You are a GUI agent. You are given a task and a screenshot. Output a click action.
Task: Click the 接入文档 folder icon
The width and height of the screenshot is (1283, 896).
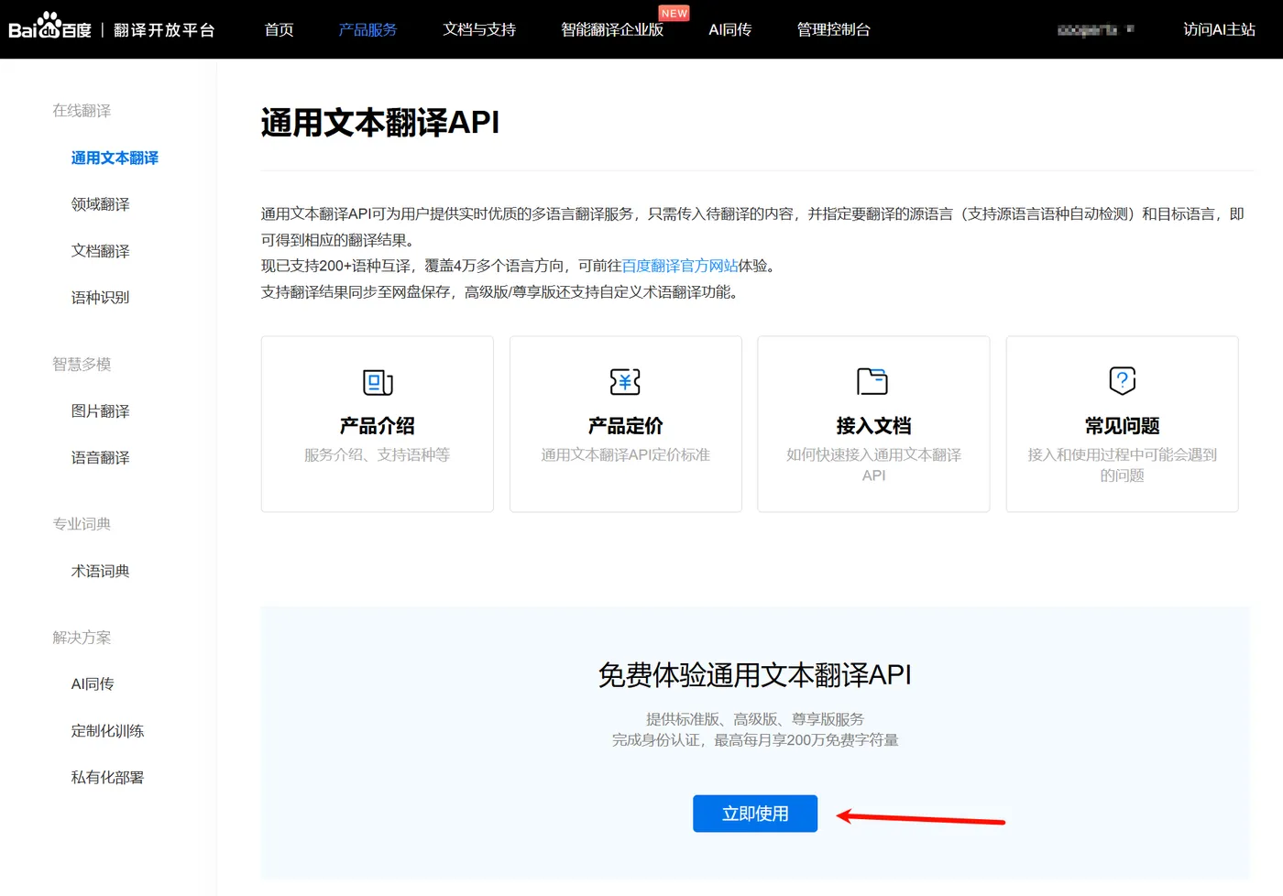coord(872,381)
